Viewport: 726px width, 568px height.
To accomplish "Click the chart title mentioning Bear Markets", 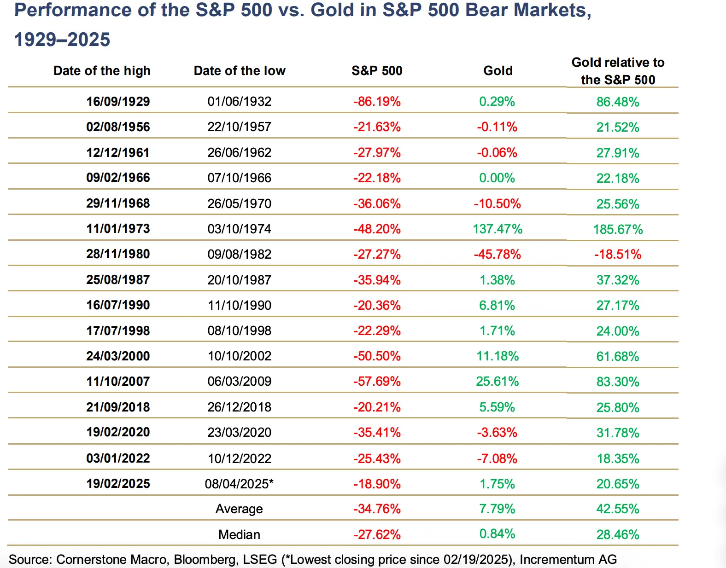I will (303, 24).
